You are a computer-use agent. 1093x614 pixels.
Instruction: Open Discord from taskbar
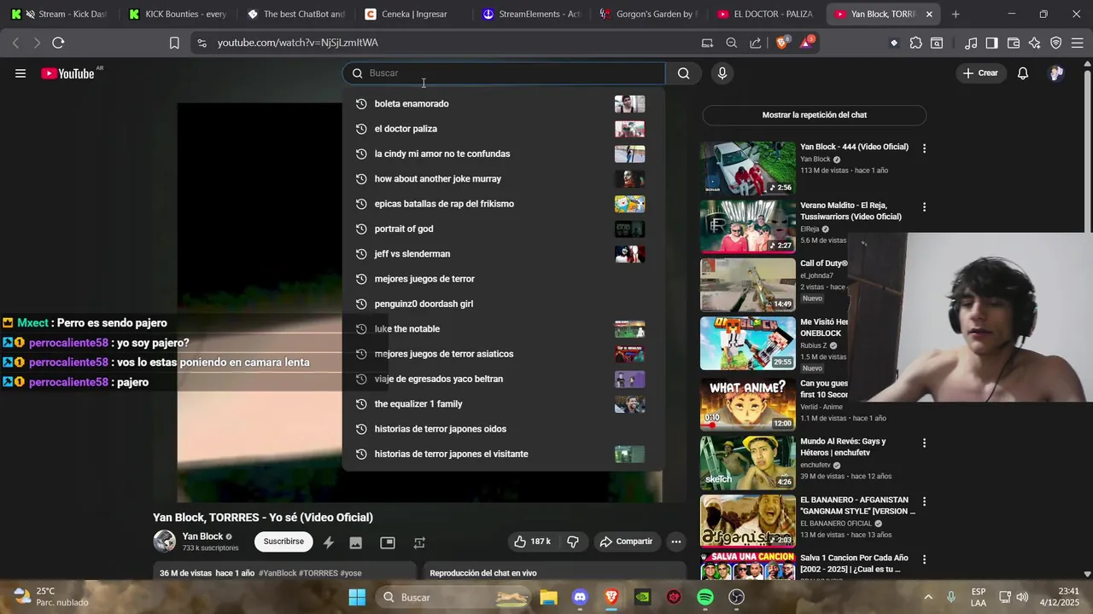click(x=581, y=597)
